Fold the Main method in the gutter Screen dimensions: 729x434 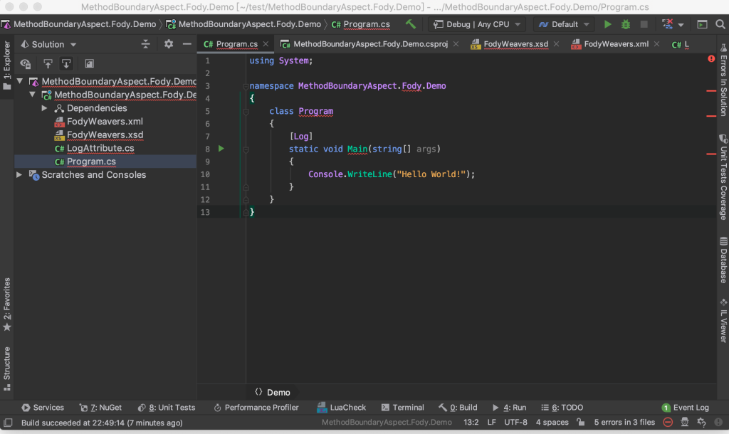tap(246, 149)
